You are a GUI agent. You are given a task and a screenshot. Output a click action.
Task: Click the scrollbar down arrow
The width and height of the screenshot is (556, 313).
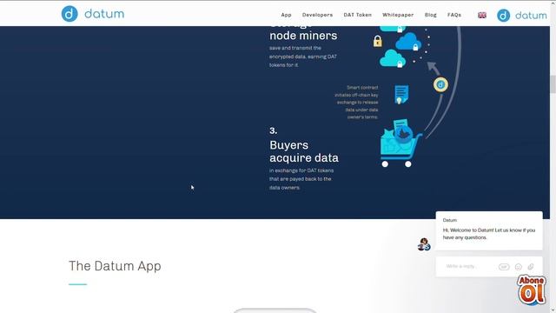pyautogui.click(x=553, y=310)
